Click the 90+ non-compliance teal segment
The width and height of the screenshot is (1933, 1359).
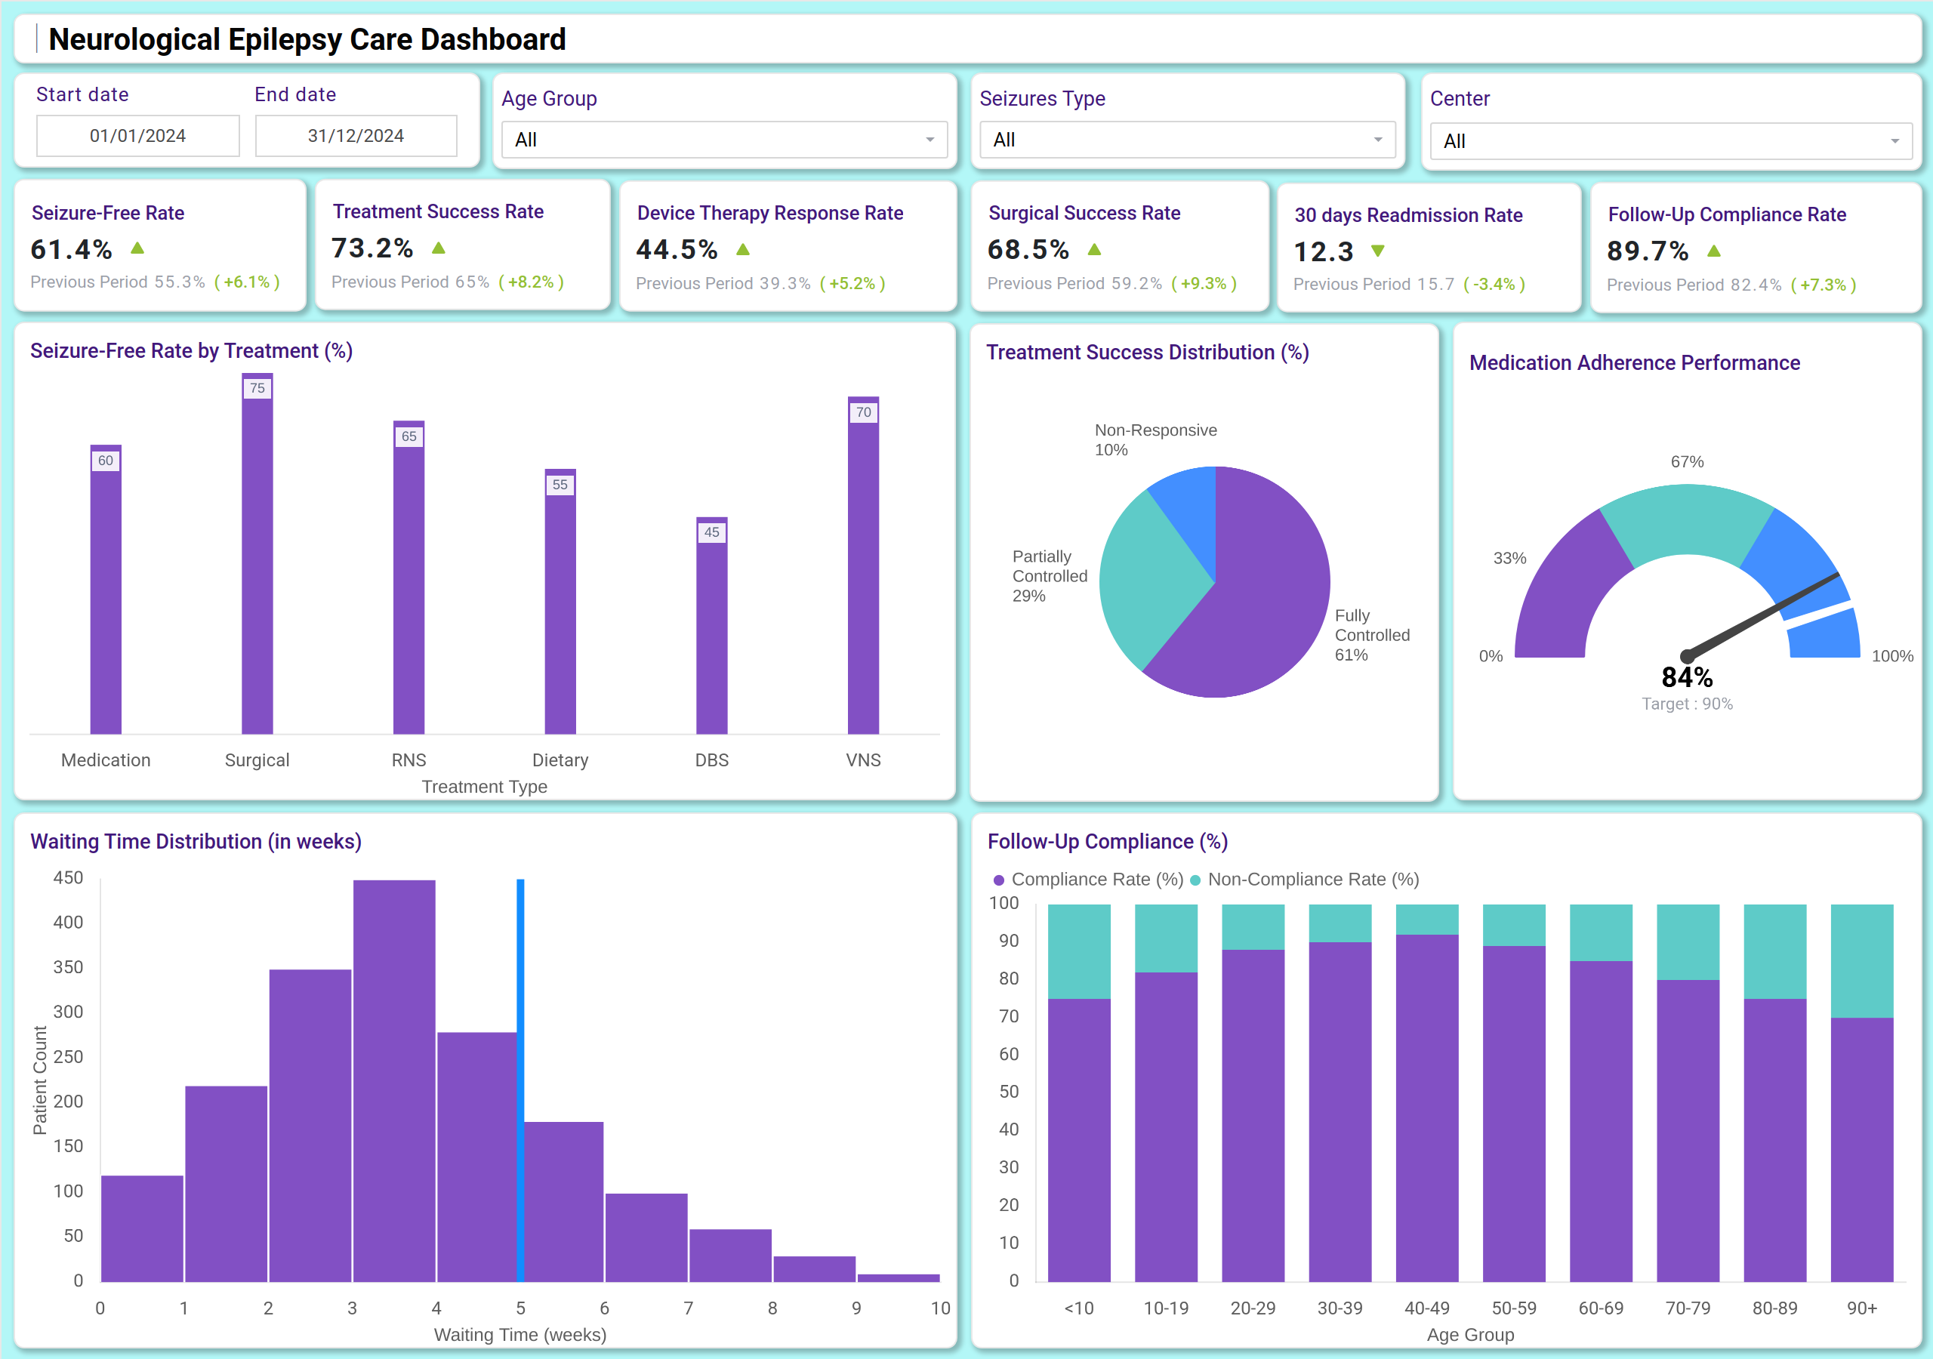[x=1862, y=962]
